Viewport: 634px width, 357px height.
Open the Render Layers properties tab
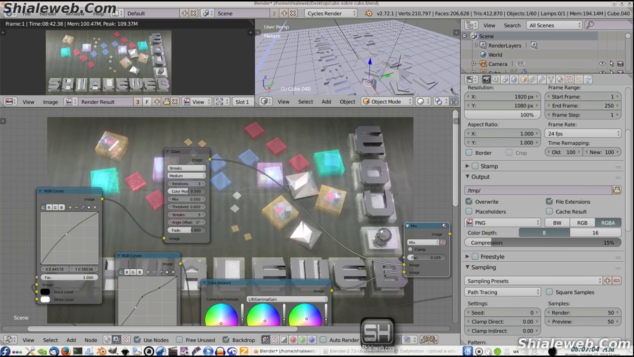pyautogui.click(x=495, y=79)
